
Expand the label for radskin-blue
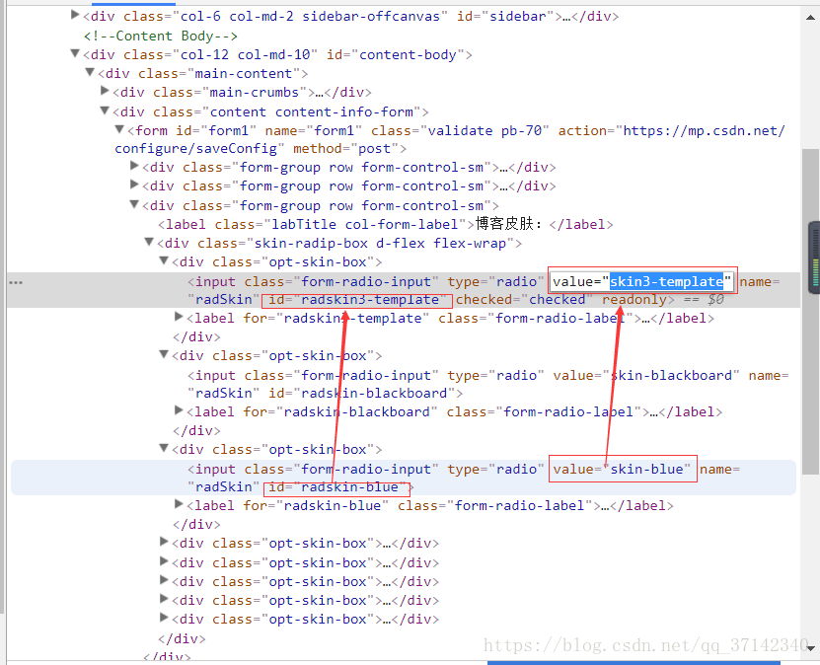179,504
